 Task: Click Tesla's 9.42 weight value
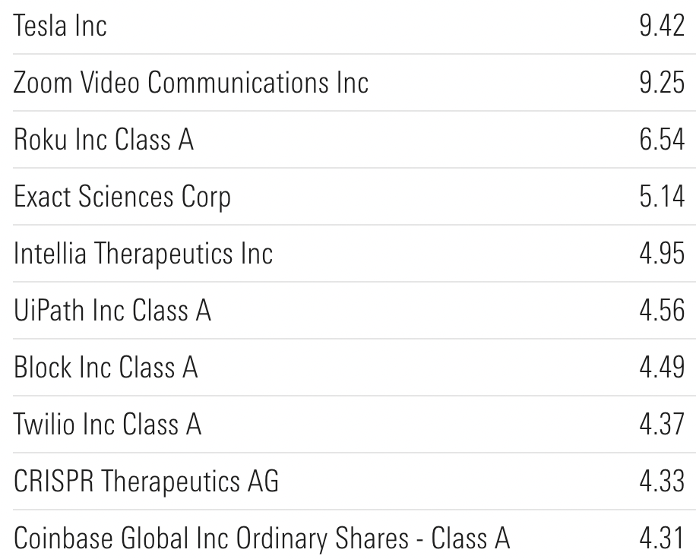(x=662, y=26)
